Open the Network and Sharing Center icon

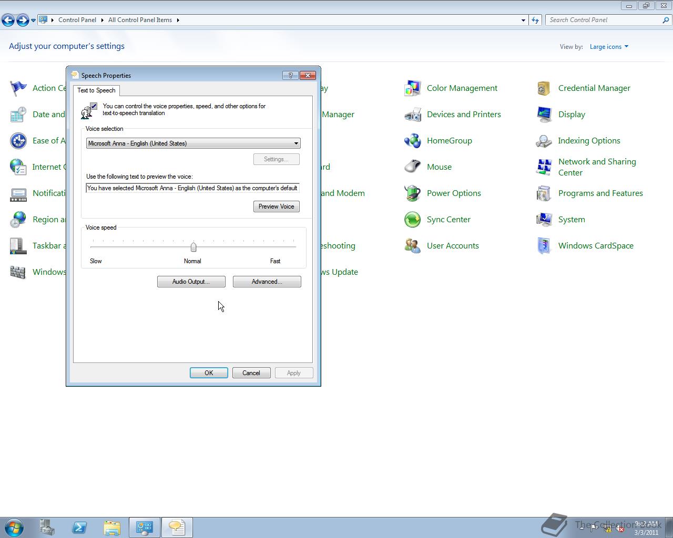tap(544, 167)
